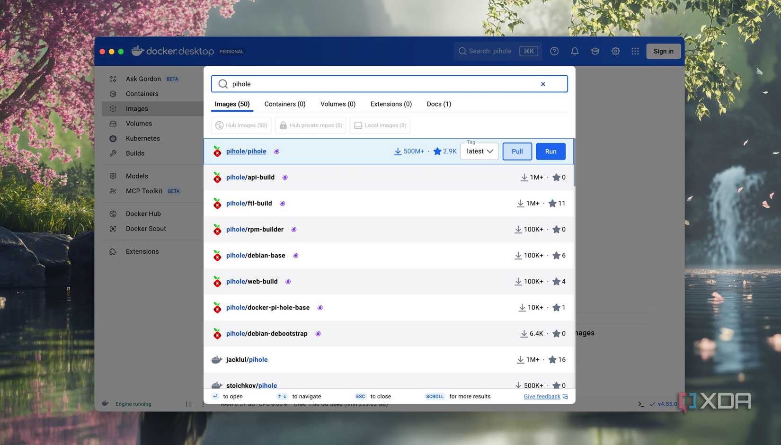Click the whale icon of jacklul/pihole
The width and height of the screenshot is (781, 445).
click(x=217, y=360)
